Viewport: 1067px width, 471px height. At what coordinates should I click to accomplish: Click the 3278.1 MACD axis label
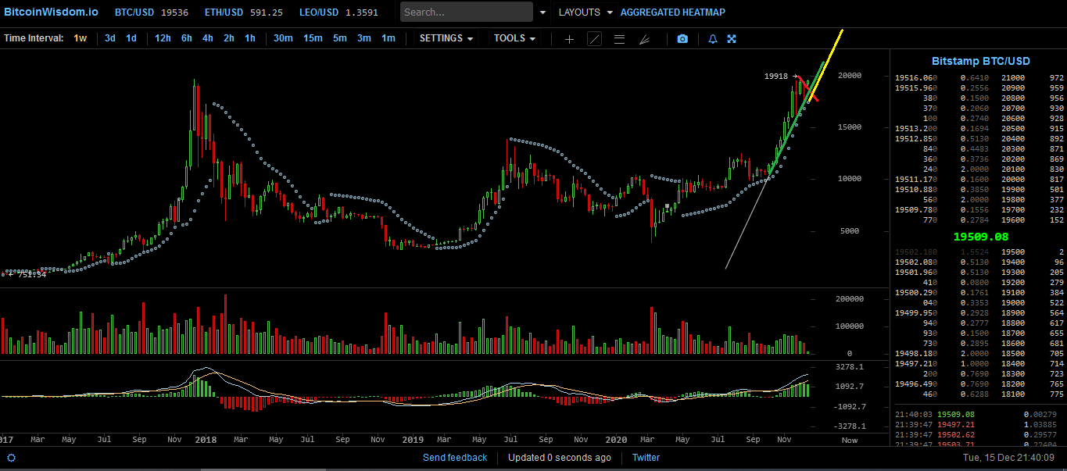(850, 366)
